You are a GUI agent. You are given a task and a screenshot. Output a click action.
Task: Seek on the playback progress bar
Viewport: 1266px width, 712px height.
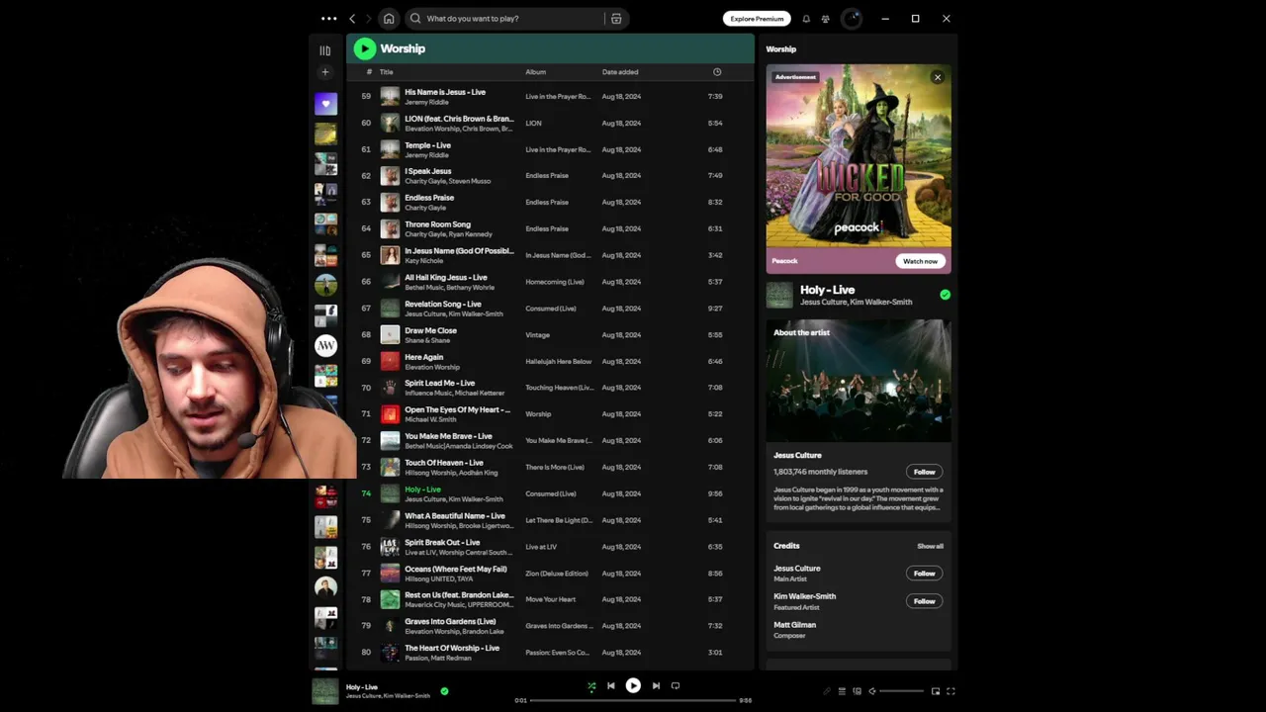click(x=633, y=700)
